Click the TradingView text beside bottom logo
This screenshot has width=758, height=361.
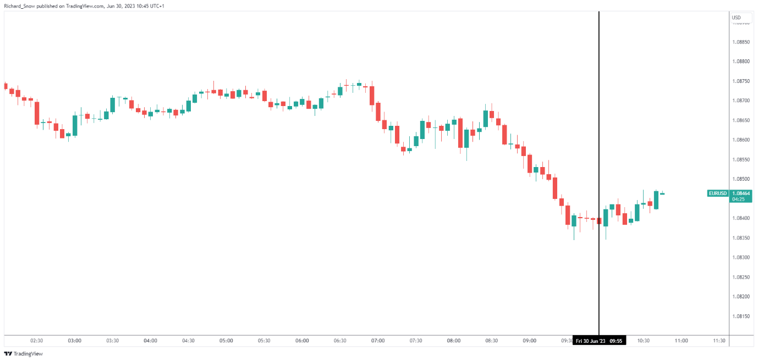pyautogui.click(x=28, y=354)
